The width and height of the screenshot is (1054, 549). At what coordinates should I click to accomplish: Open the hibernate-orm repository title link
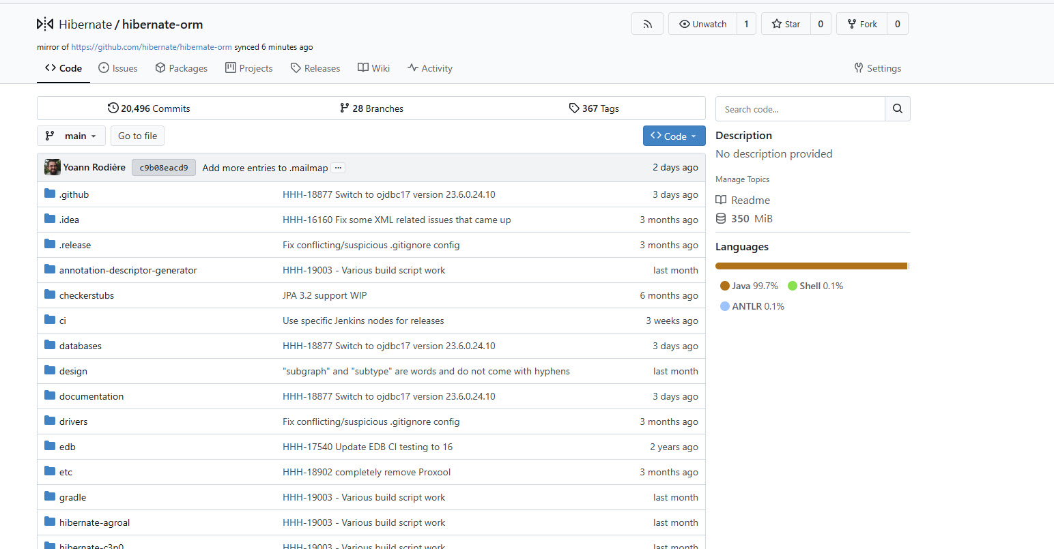[x=162, y=24]
